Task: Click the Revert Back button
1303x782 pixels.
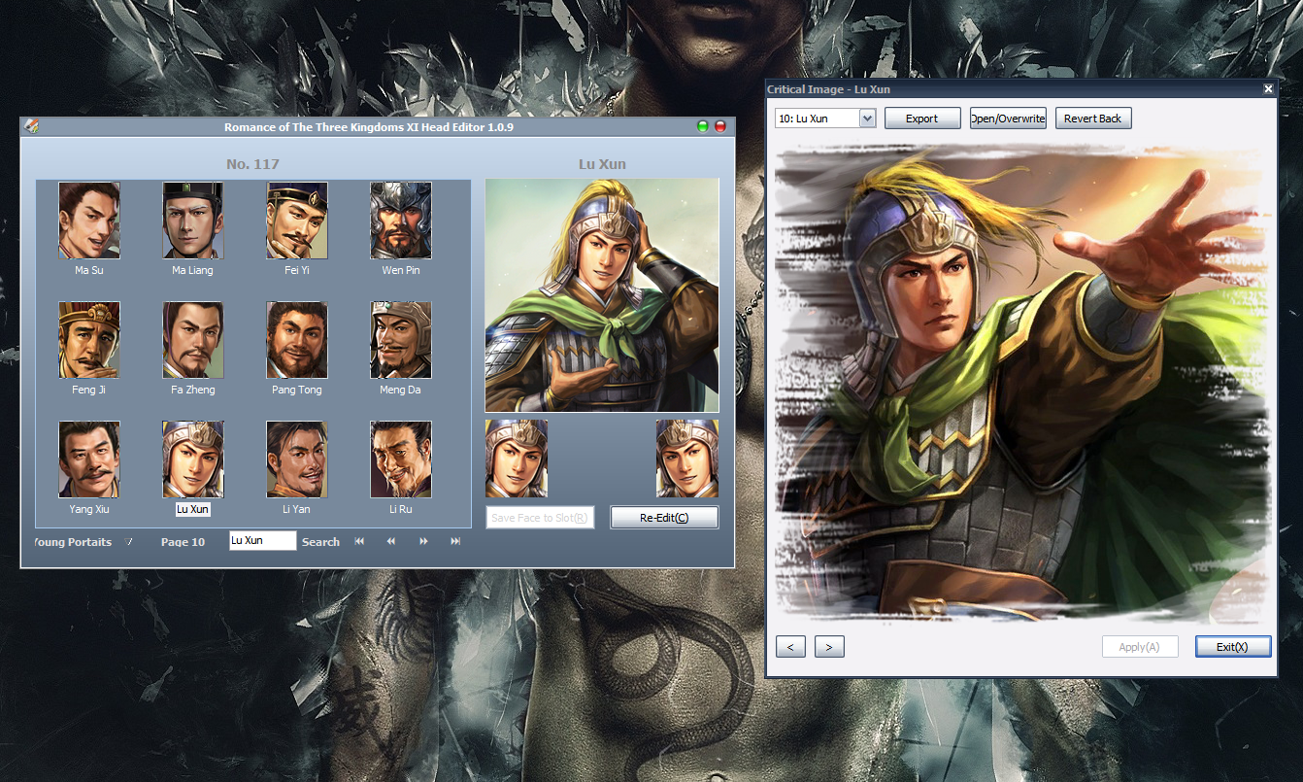Action: [1093, 119]
